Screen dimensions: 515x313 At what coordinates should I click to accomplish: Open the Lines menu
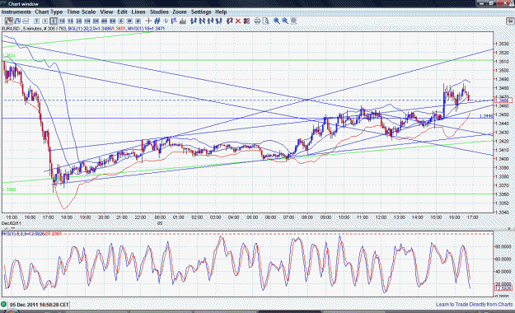138,12
